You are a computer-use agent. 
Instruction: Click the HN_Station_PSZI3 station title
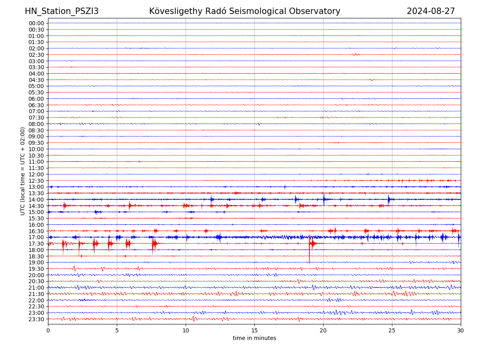62,11
